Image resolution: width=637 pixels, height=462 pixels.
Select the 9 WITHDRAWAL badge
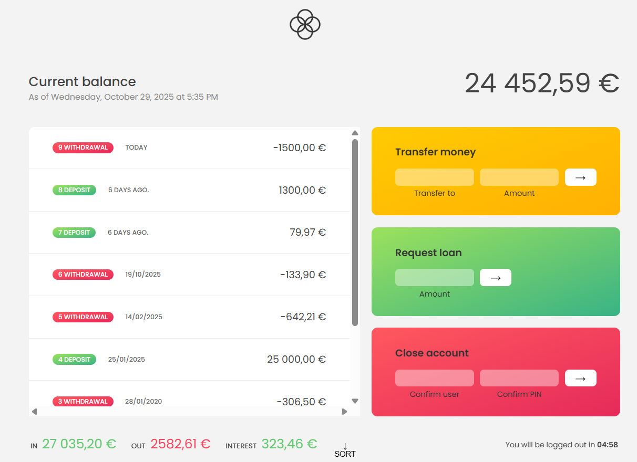click(x=83, y=148)
